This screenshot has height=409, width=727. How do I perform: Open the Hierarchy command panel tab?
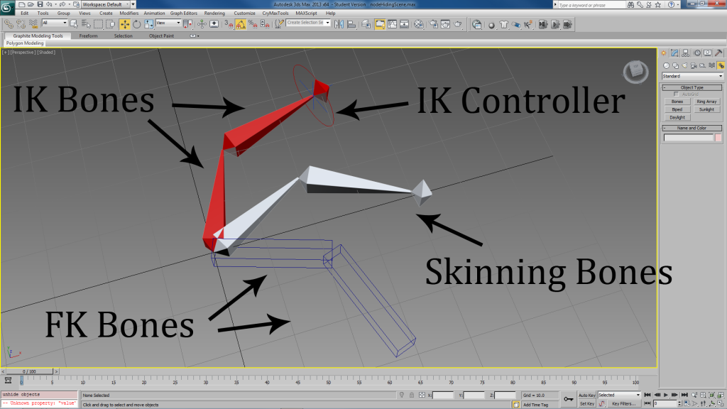[687, 53]
